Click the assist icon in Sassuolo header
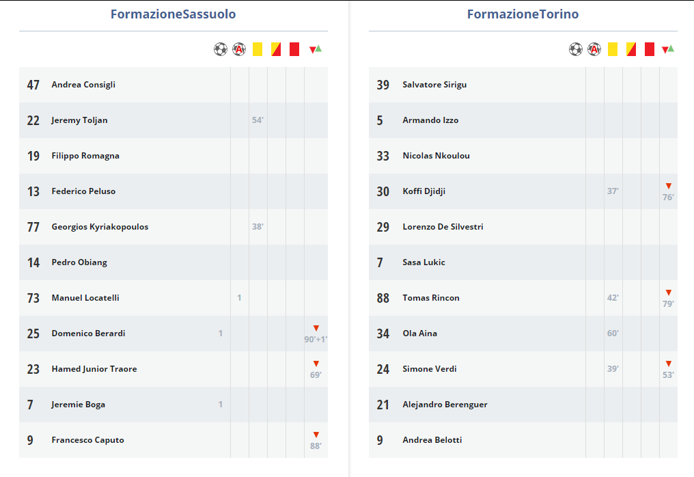The height and width of the screenshot is (477, 694). tap(238, 49)
